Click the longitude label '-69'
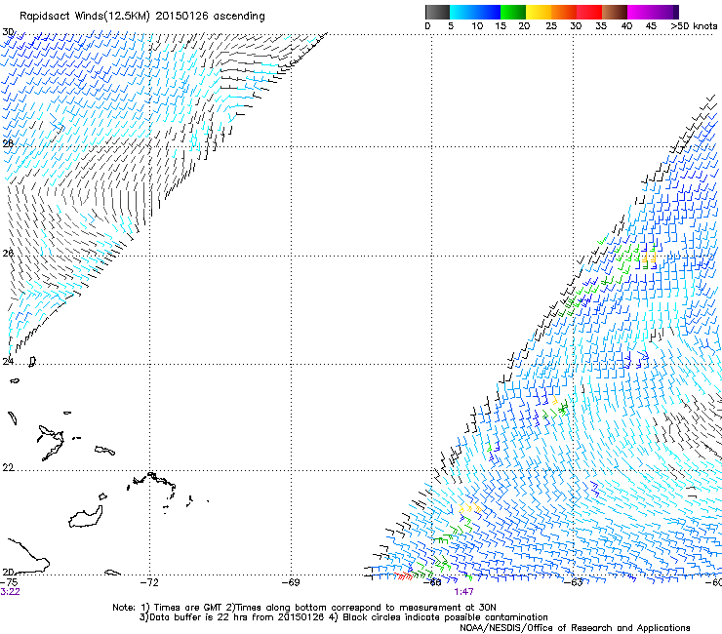 pyautogui.click(x=291, y=582)
